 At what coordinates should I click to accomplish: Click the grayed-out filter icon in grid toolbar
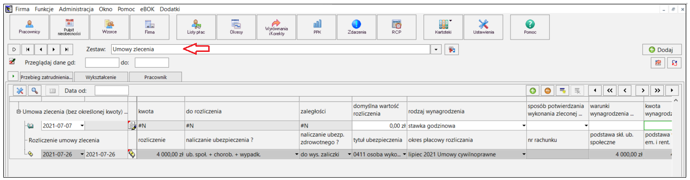578,90
